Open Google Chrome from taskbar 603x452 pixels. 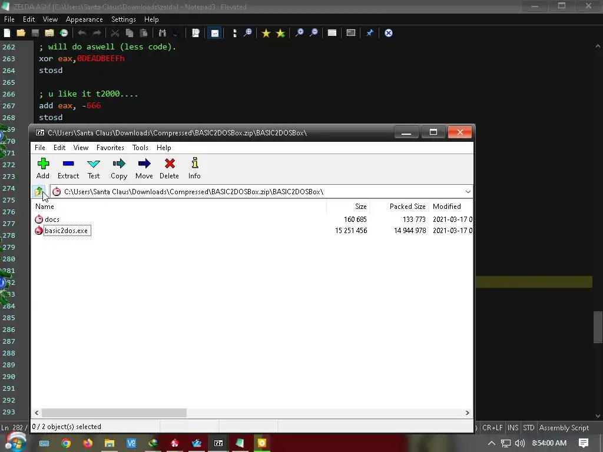[x=66, y=443]
